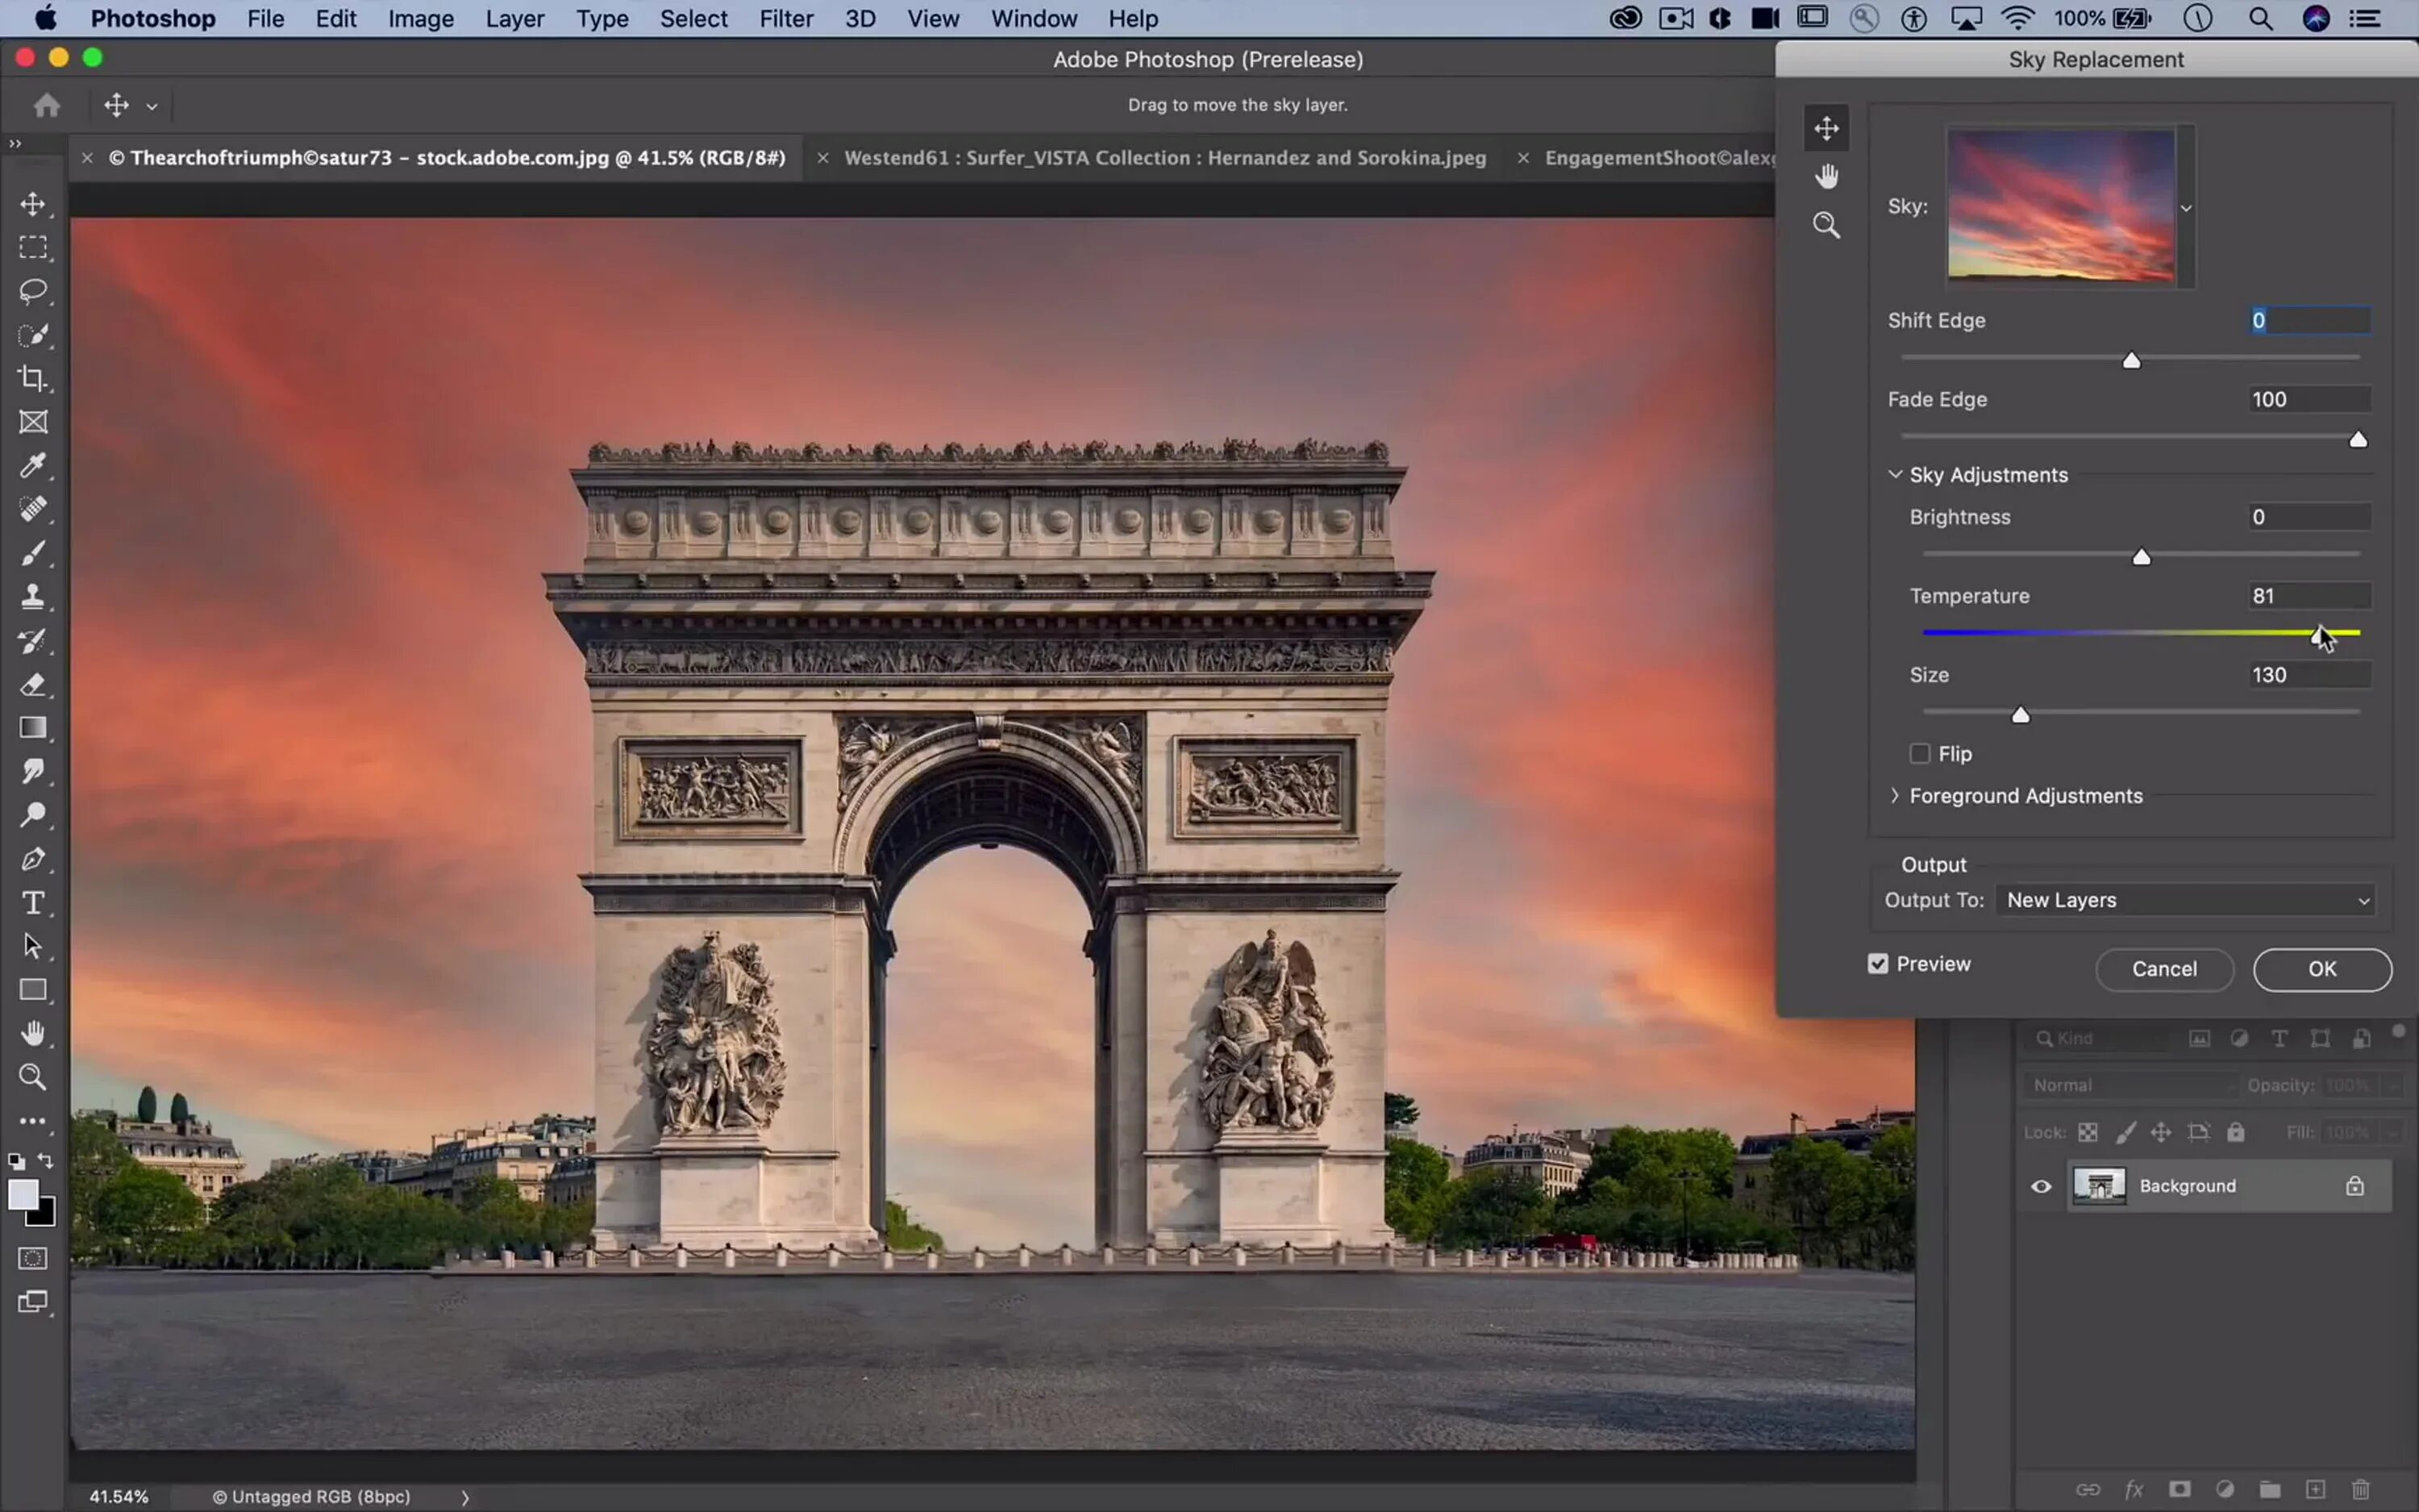Uncheck the Preview checkbox
This screenshot has height=1512, width=2419.
click(x=1878, y=964)
